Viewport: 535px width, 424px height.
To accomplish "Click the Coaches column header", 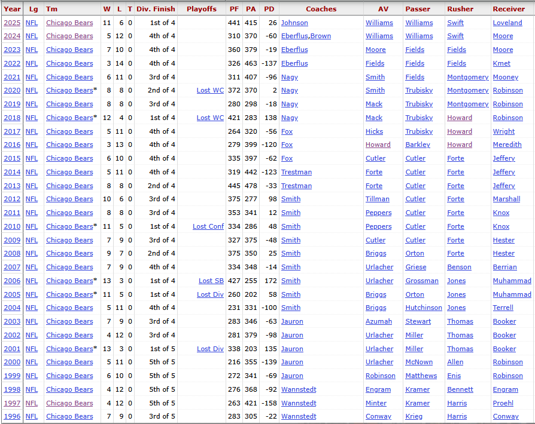I will [321, 9].
